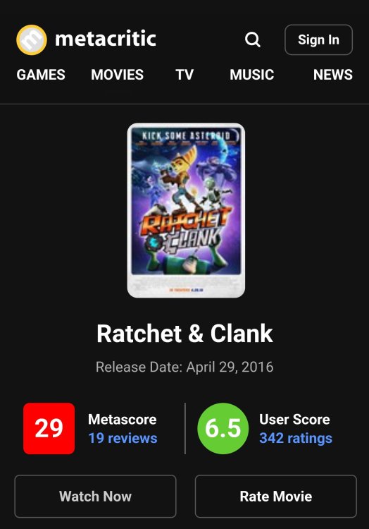This screenshot has width=369, height=529.
Task: Open the GAMES section
Action: pos(41,75)
